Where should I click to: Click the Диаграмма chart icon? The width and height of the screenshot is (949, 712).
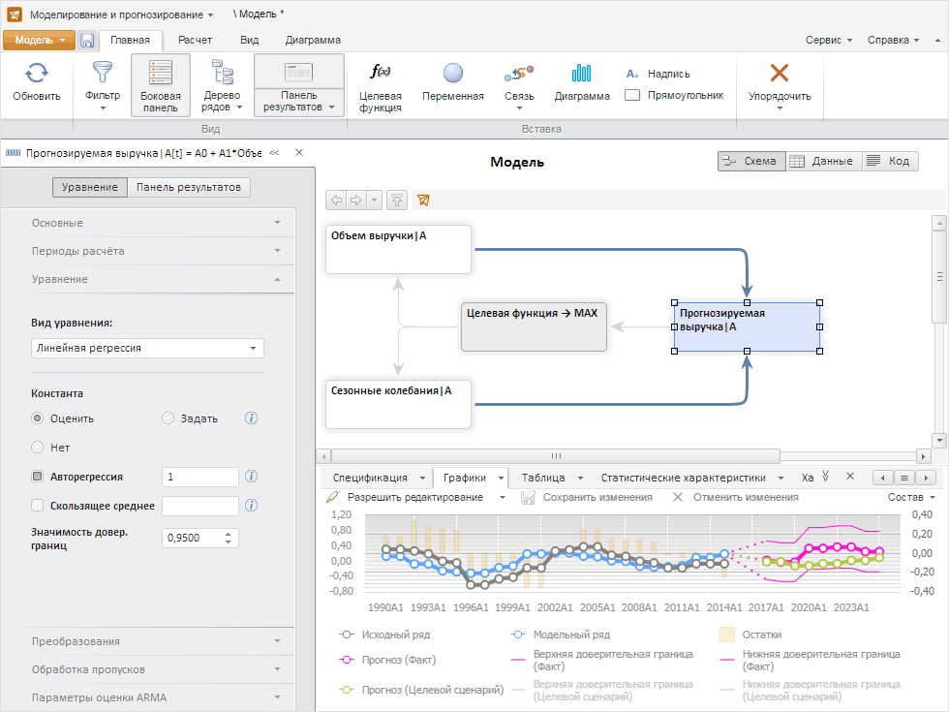point(581,74)
